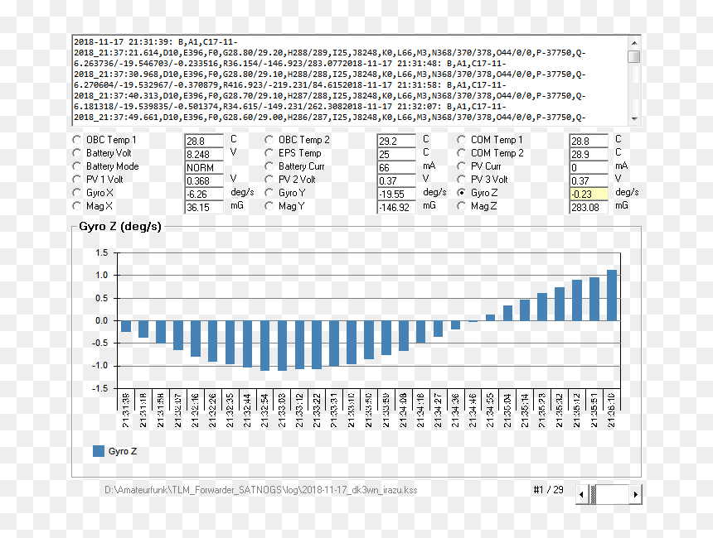Select the Battery Curr radio button
The width and height of the screenshot is (713, 538).
coord(269,166)
